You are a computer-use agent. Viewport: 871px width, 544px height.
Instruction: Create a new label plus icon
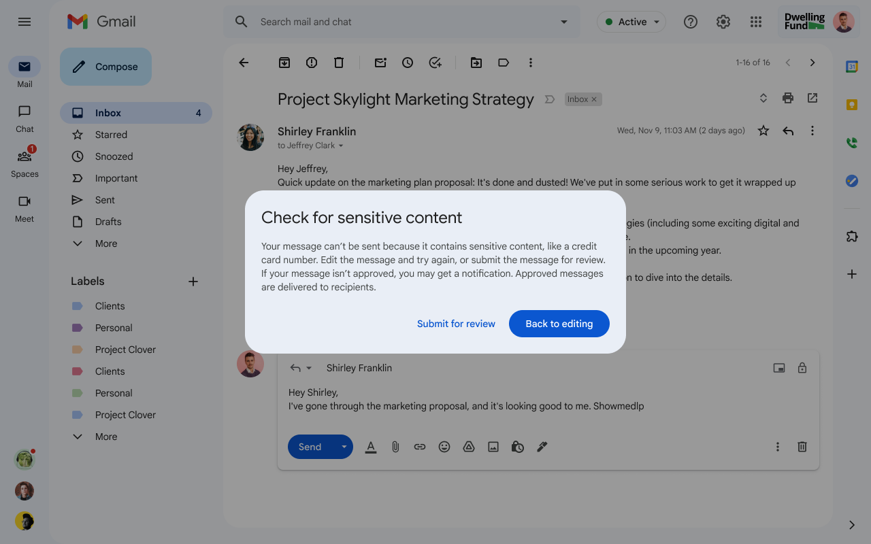pos(193,282)
